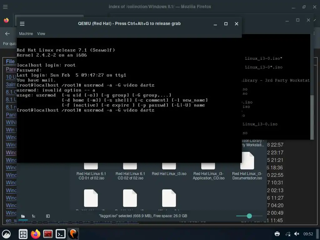
Task: Open the Parent directory link in Firefox
Action: [11, 69]
